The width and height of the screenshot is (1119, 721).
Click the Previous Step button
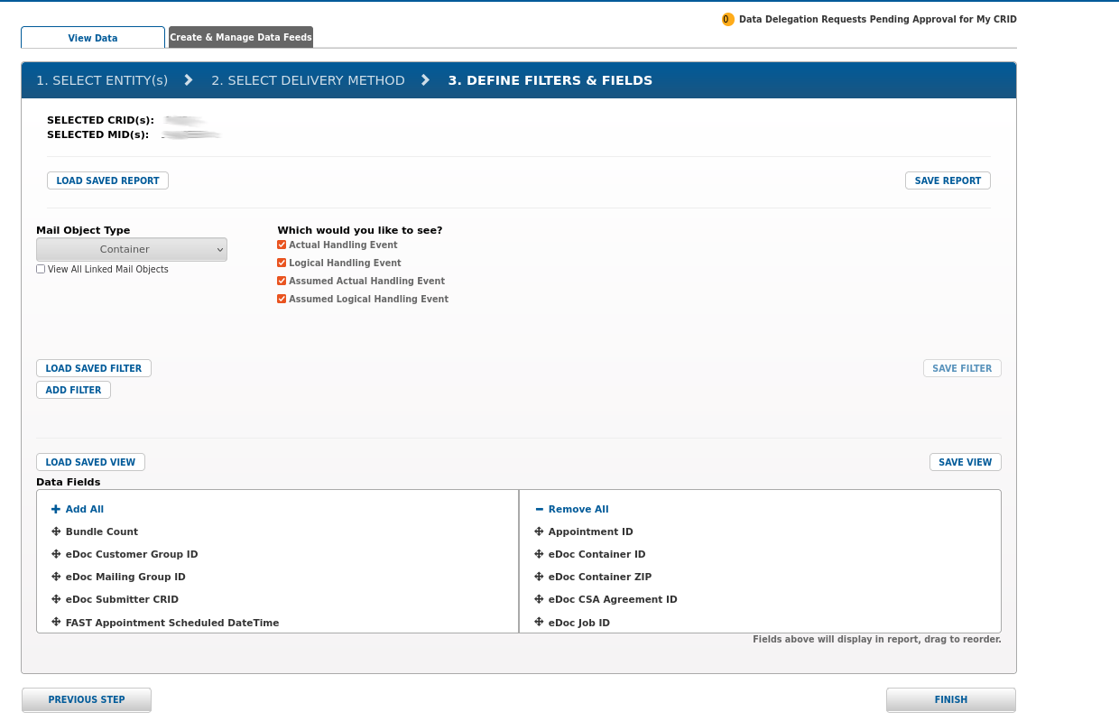tap(87, 699)
